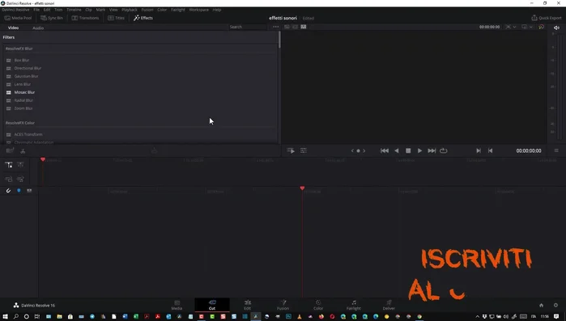Open the Media Pool panel
The height and width of the screenshot is (321, 566).
click(18, 18)
